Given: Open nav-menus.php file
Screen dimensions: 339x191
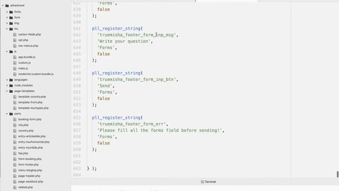Looking at the screenshot, I should [x=28, y=46].
